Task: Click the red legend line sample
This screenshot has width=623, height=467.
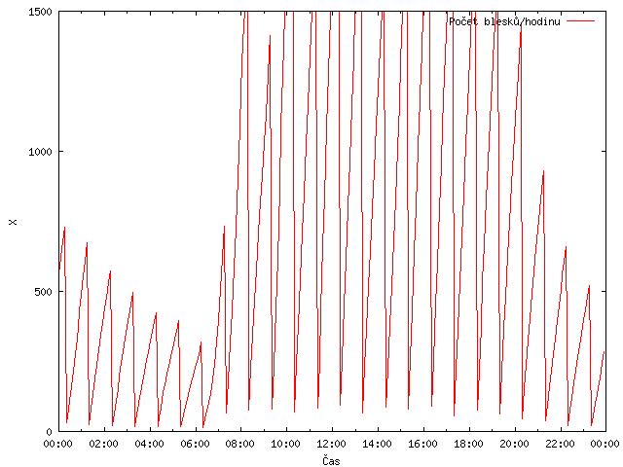Action: coord(580,21)
